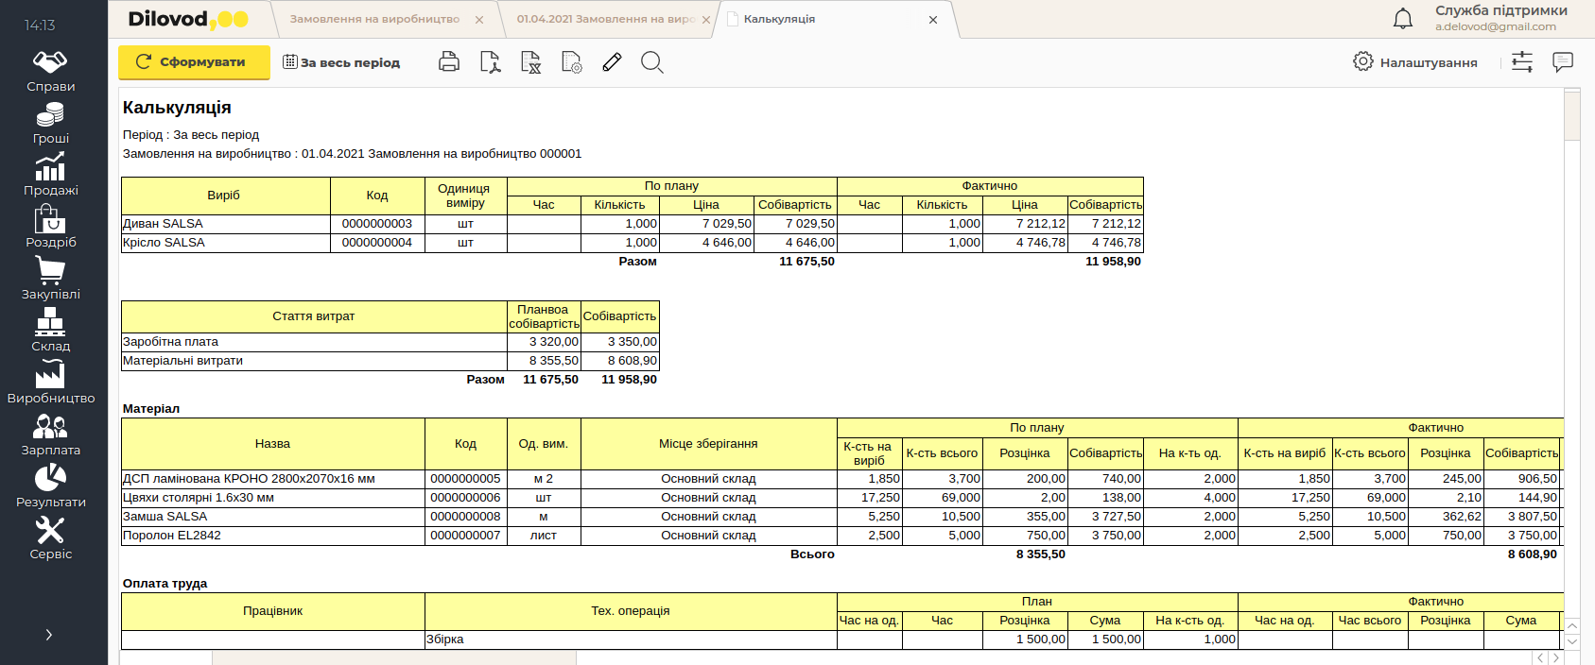Switch to the Замовлення на виробництво tab

pos(374,19)
